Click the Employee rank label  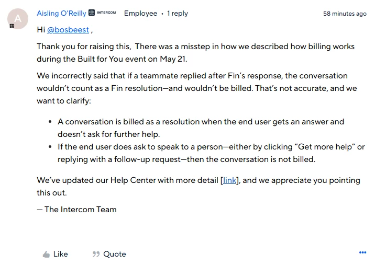(x=140, y=14)
